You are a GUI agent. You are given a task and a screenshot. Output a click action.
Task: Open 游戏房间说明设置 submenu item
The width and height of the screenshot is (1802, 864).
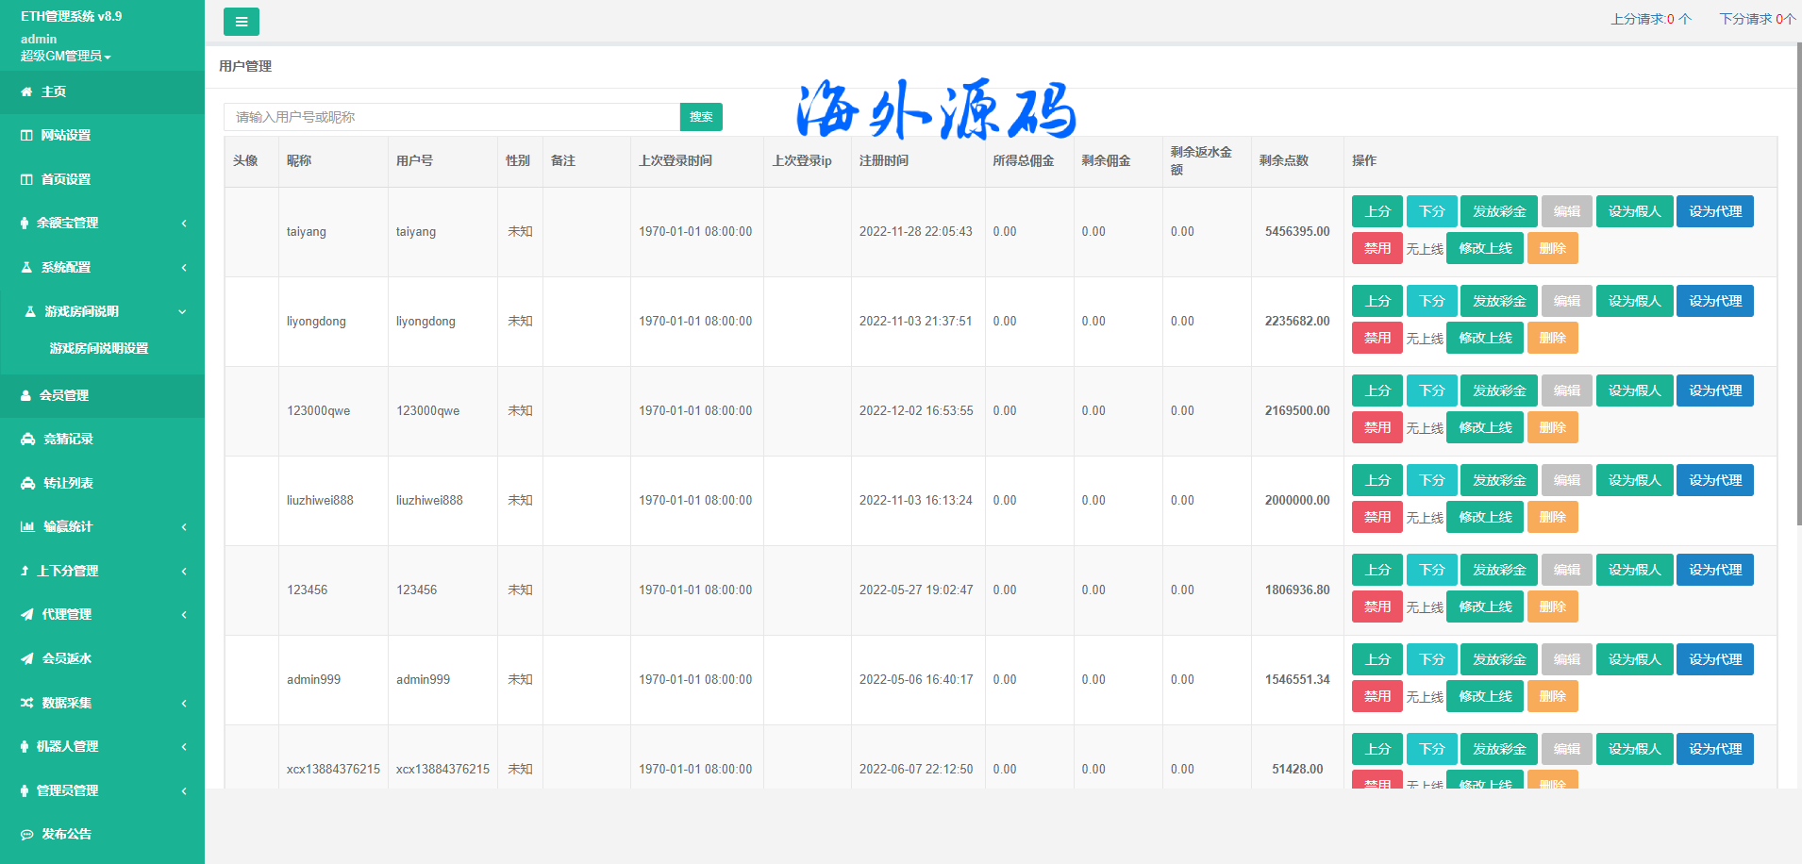[99, 348]
